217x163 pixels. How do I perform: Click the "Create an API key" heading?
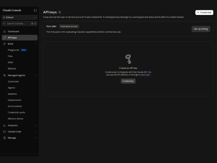pyautogui.click(x=128, y=68)
